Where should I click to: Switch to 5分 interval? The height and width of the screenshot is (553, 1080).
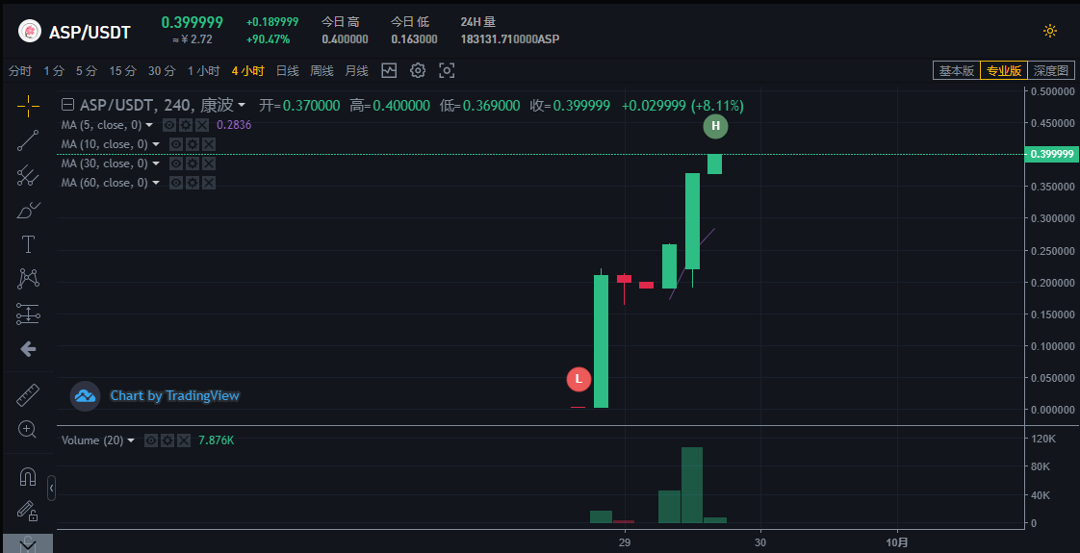(87, 71)
